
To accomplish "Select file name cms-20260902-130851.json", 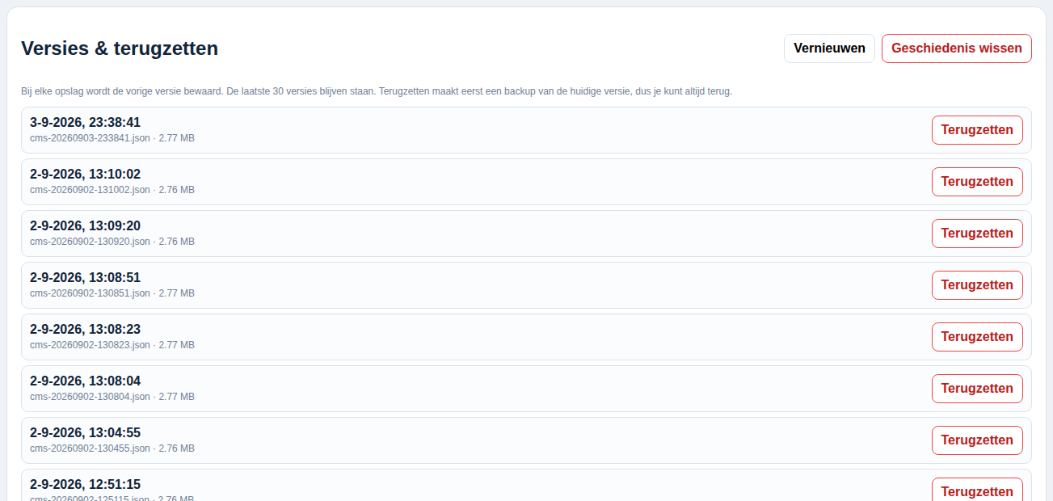I will tap(90, 293).
